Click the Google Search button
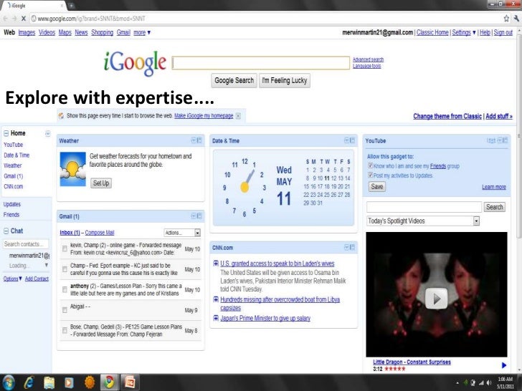The width and height of the screenshot is (522, 391). 234,80
